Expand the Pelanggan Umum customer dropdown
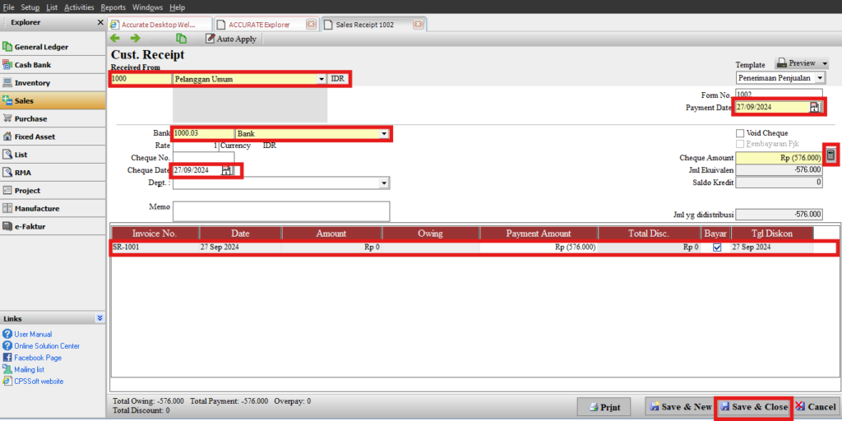 pyautogui.click(x=322, y=79)
